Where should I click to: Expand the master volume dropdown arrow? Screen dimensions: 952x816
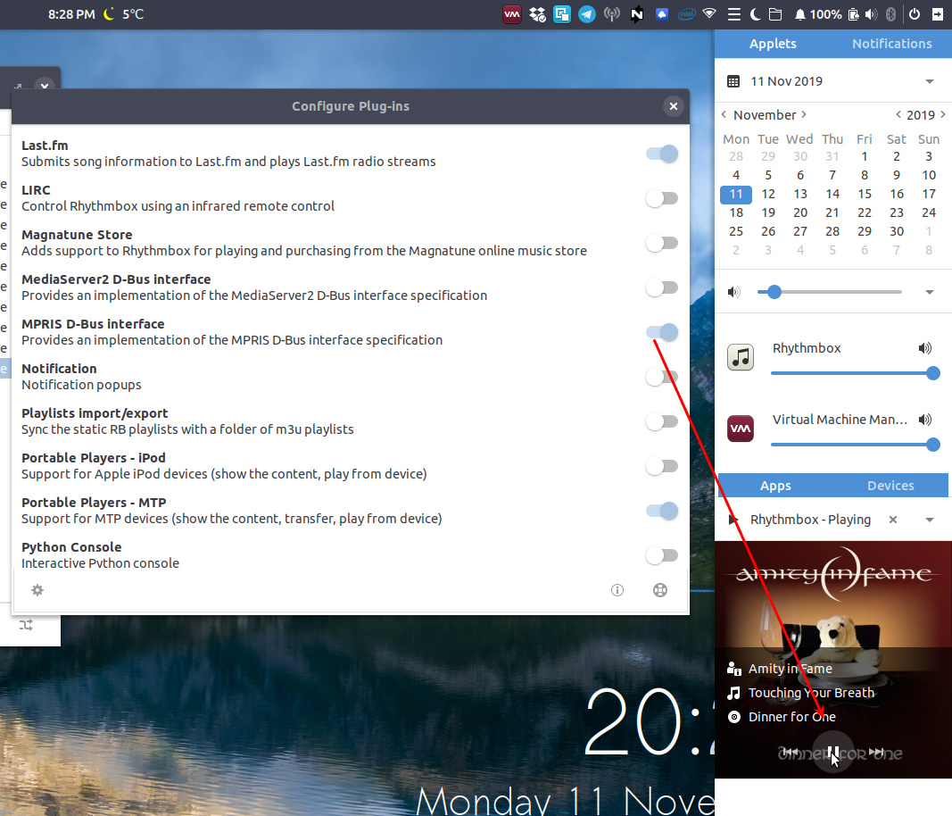pos(930,292)
